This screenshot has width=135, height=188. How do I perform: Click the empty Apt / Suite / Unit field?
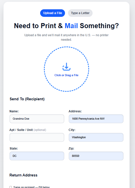(x=37, y=137)
